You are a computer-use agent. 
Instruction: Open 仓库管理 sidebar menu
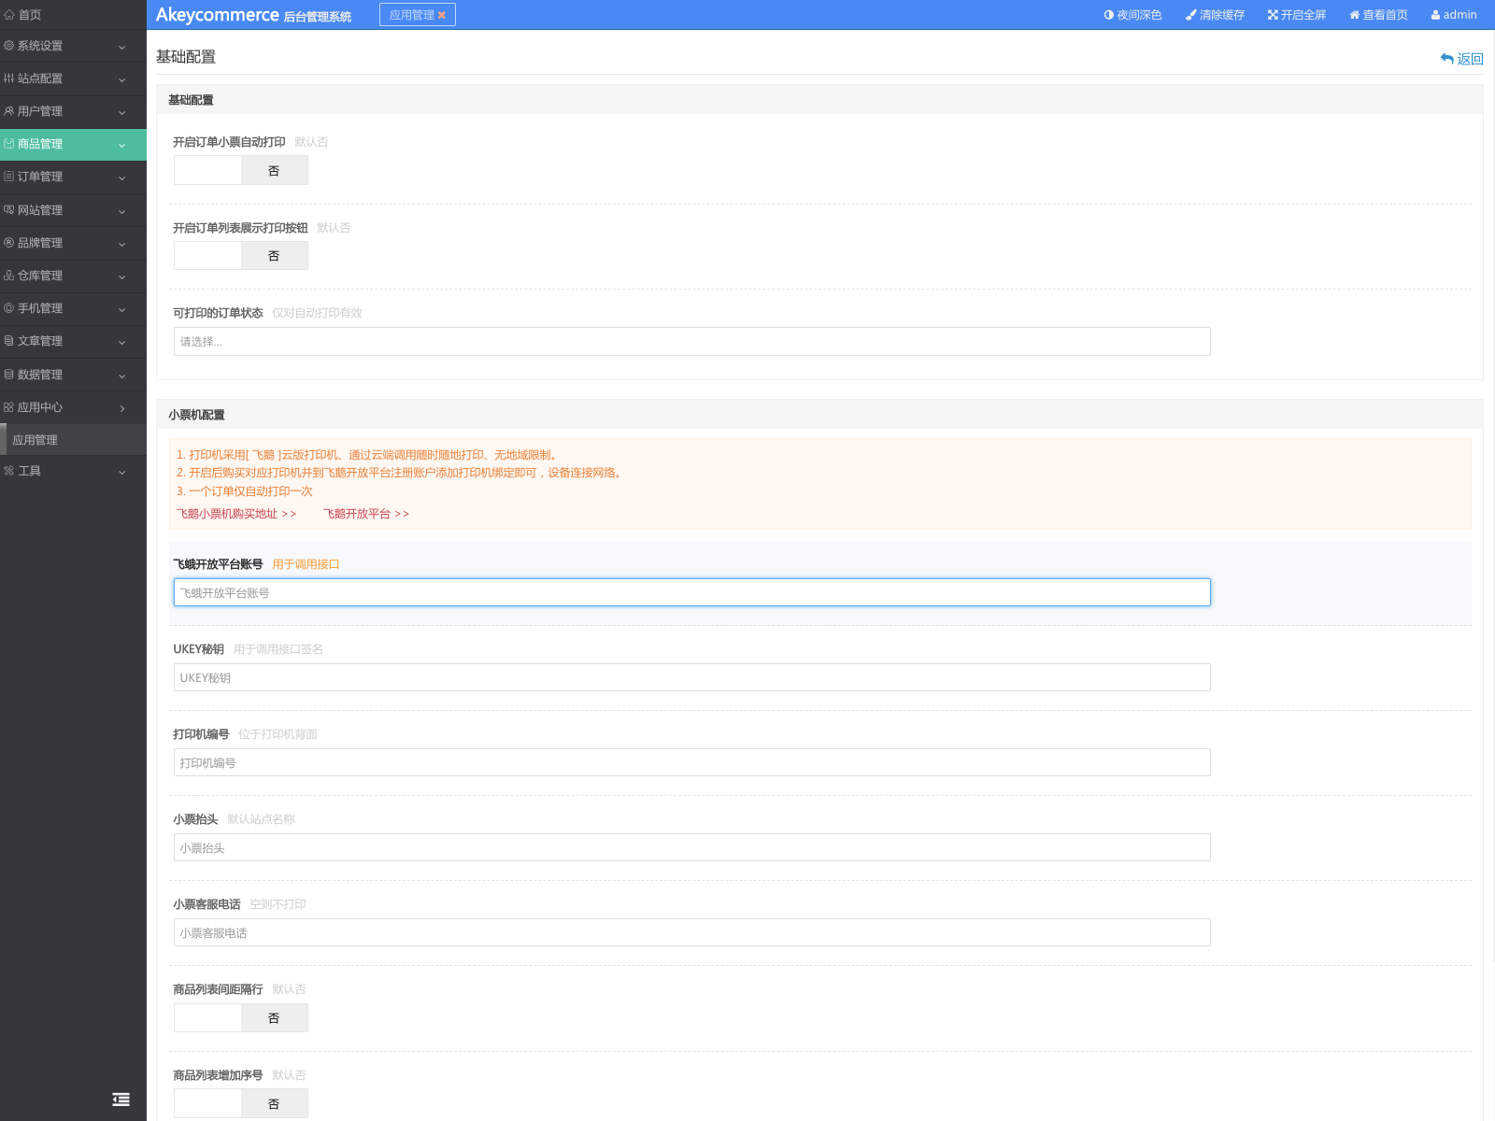pyautogui.click(x=73, y=276)
